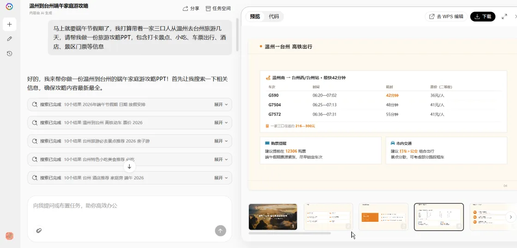Click G7572 train number cell
Image resolution: width=517 pixels, height=248 pixels.
pyautogui.click(x=276, y=115)
